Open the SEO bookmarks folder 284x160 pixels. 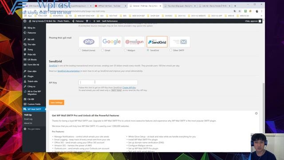[100, 16]
